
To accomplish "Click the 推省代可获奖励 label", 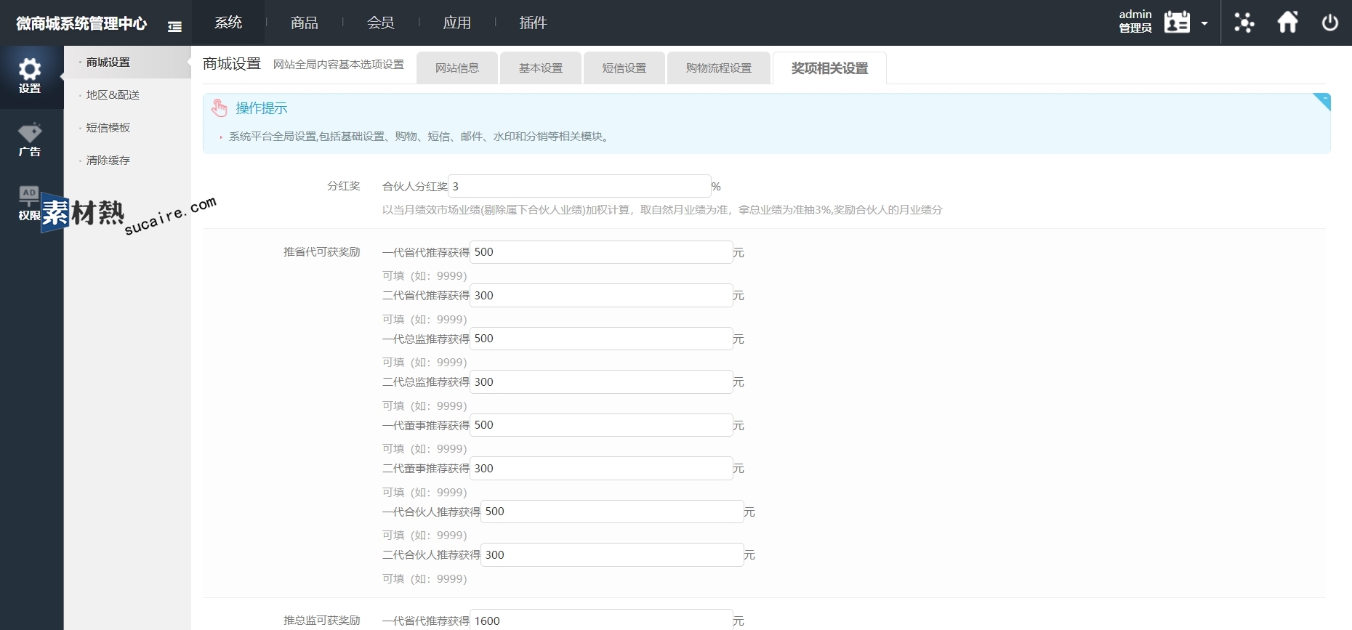I will [x=322, y=252].
